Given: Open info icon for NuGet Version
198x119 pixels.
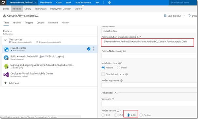Looking at the screenshot, I should tap(118, 111).
